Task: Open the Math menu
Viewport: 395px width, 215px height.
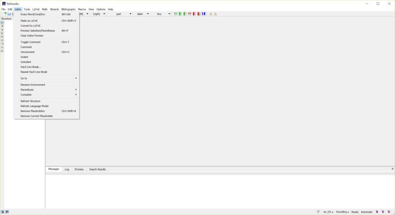Action: (x=45, y=9)
